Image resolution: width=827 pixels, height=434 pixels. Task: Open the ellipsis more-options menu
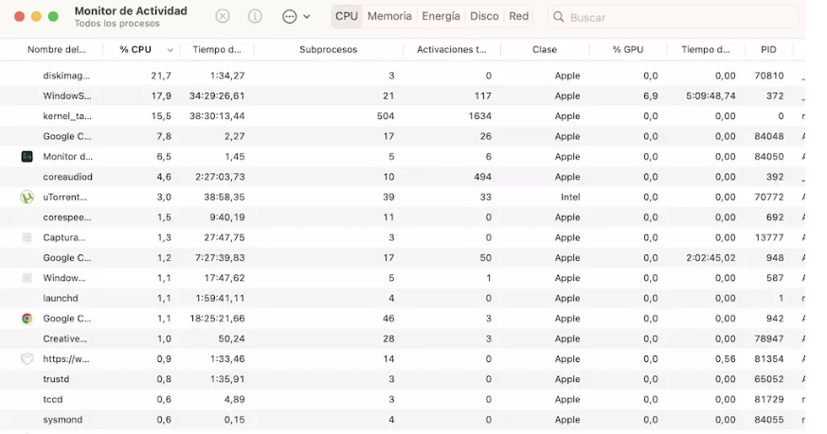pyautogui.click(x=290, y=17)
